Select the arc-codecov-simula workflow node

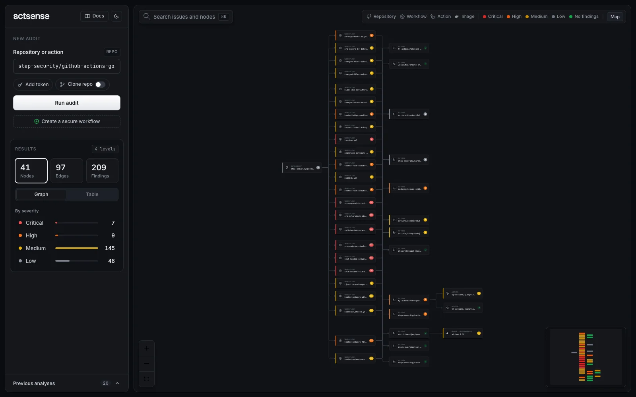355,245
